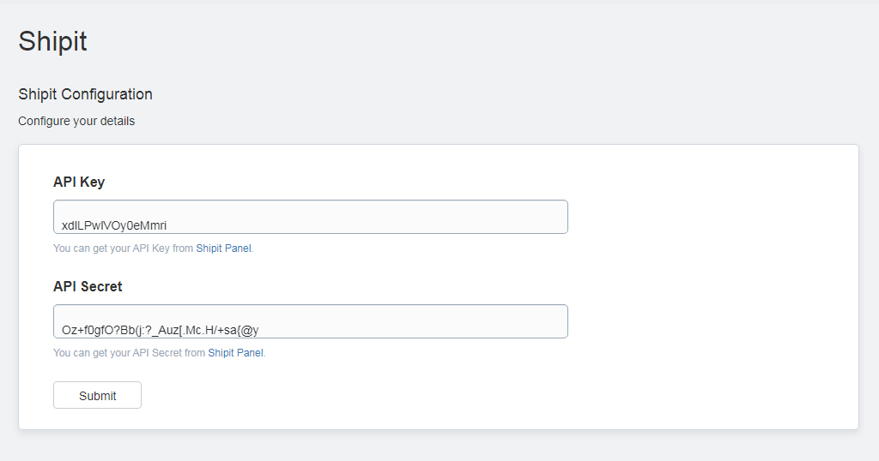Click empty space in the API Secret box

[421, 321]
